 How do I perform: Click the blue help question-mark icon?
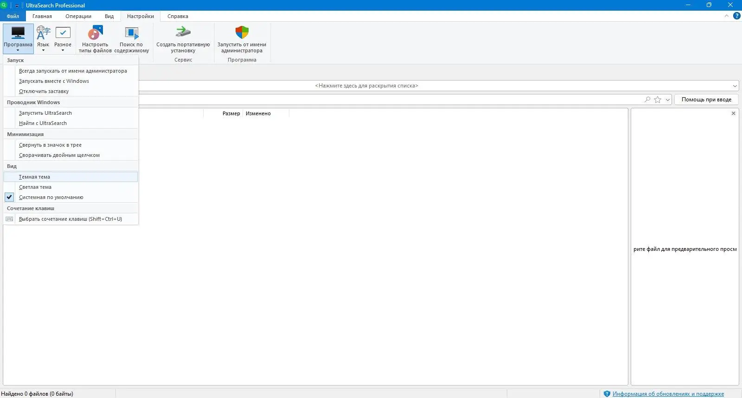pyautogui.click(x=736, y=16)
